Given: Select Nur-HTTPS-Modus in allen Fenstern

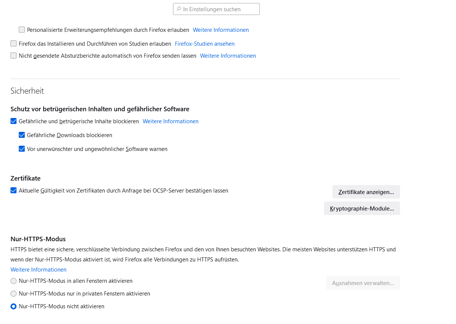Looking at the screenshot, I should [x=14, y=281].
